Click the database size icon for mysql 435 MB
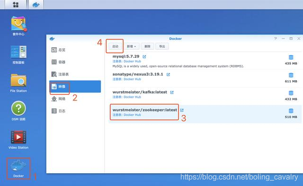Viewport: 303px width, 186px height. coord(291,57)
